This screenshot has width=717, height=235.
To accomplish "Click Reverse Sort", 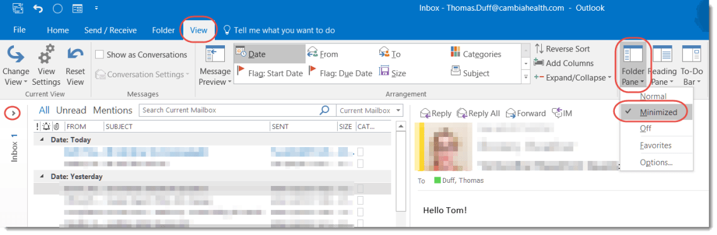I will click(x=562, y=49).
